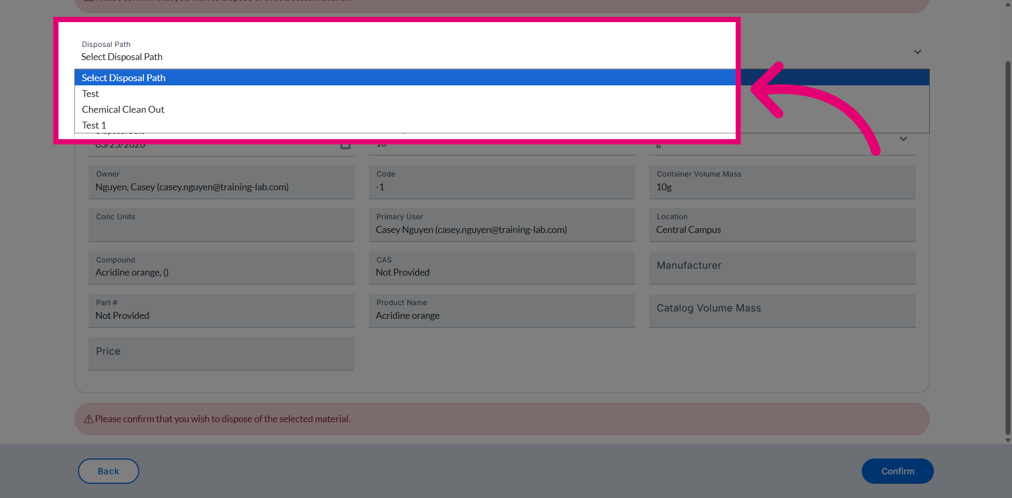This screenshot has width=1012, height=498.
Task: Click the Back button
Action: tap(109, 471)
